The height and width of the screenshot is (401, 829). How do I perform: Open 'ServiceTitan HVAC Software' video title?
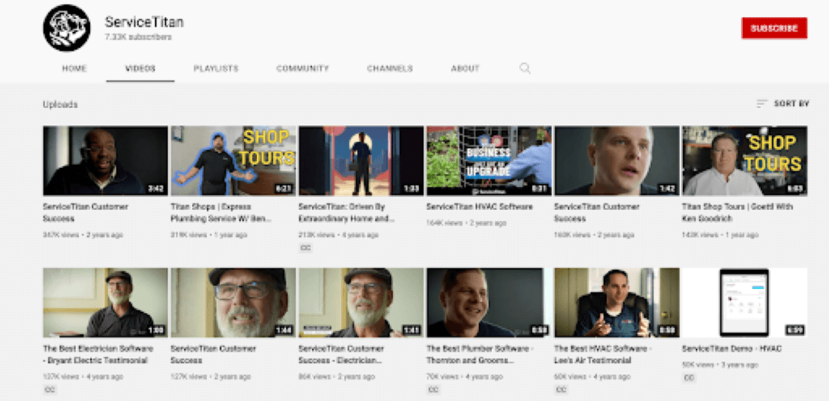pyautogui.click(x=480, y=206)
